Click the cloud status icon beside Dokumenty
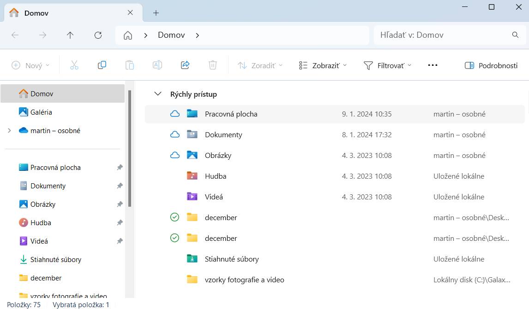This screenshot has width=529, height=309. tap(175, 134)
